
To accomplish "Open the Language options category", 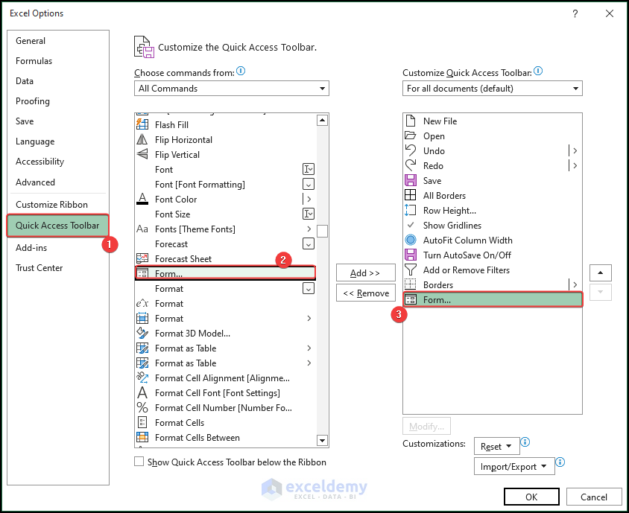I will (x=35, y=141).
